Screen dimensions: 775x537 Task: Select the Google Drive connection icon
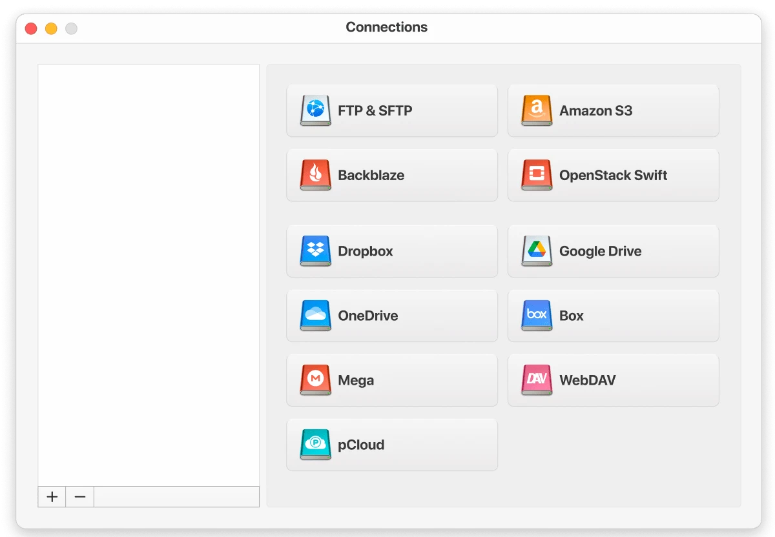point(537,251)
